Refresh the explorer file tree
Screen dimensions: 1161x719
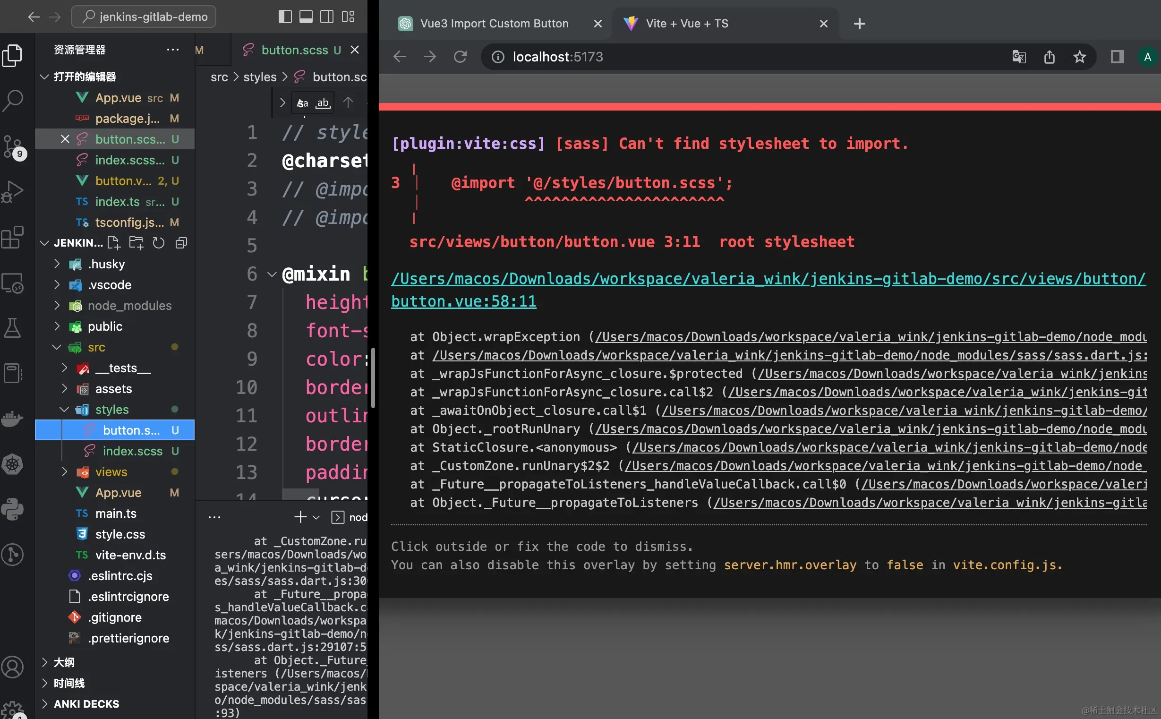pyautogui.click(x=158, y=243)
